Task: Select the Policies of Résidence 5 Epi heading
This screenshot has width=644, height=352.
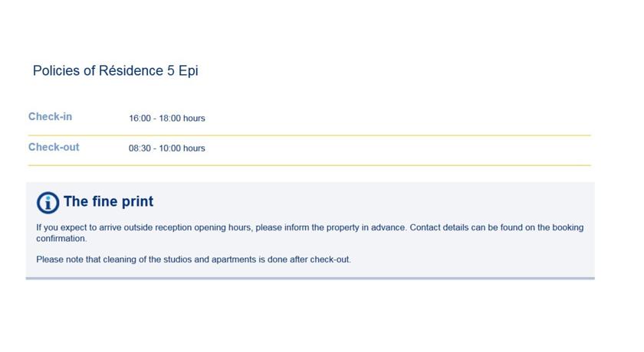Action: coord(116,71)
